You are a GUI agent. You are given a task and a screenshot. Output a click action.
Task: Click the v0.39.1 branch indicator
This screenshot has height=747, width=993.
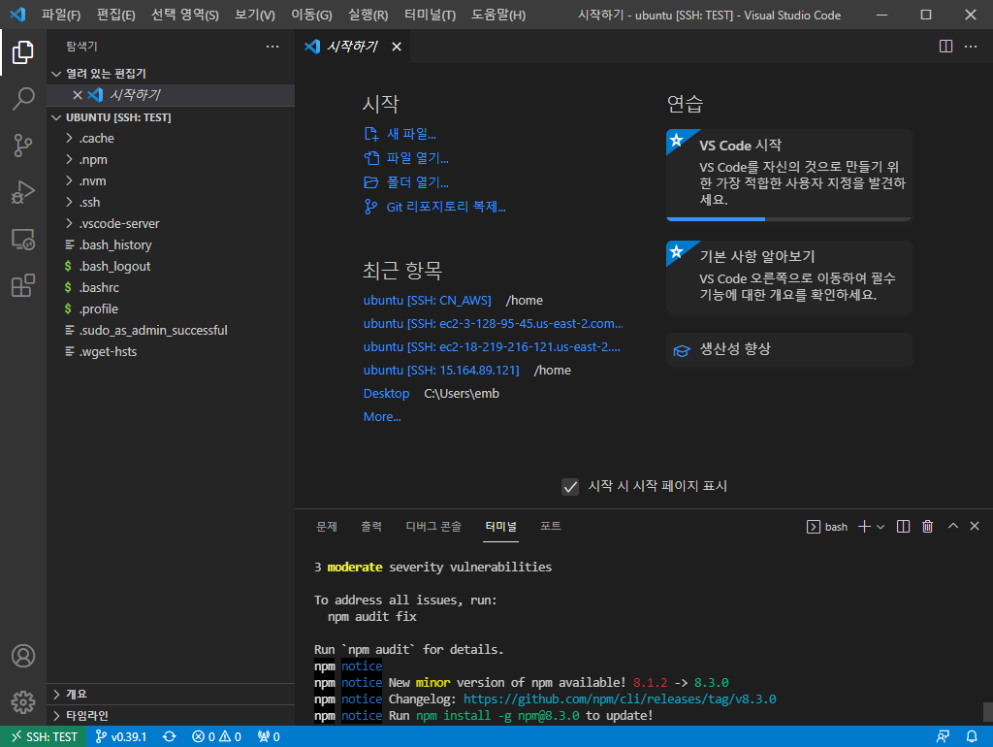(x=120, y=736)
